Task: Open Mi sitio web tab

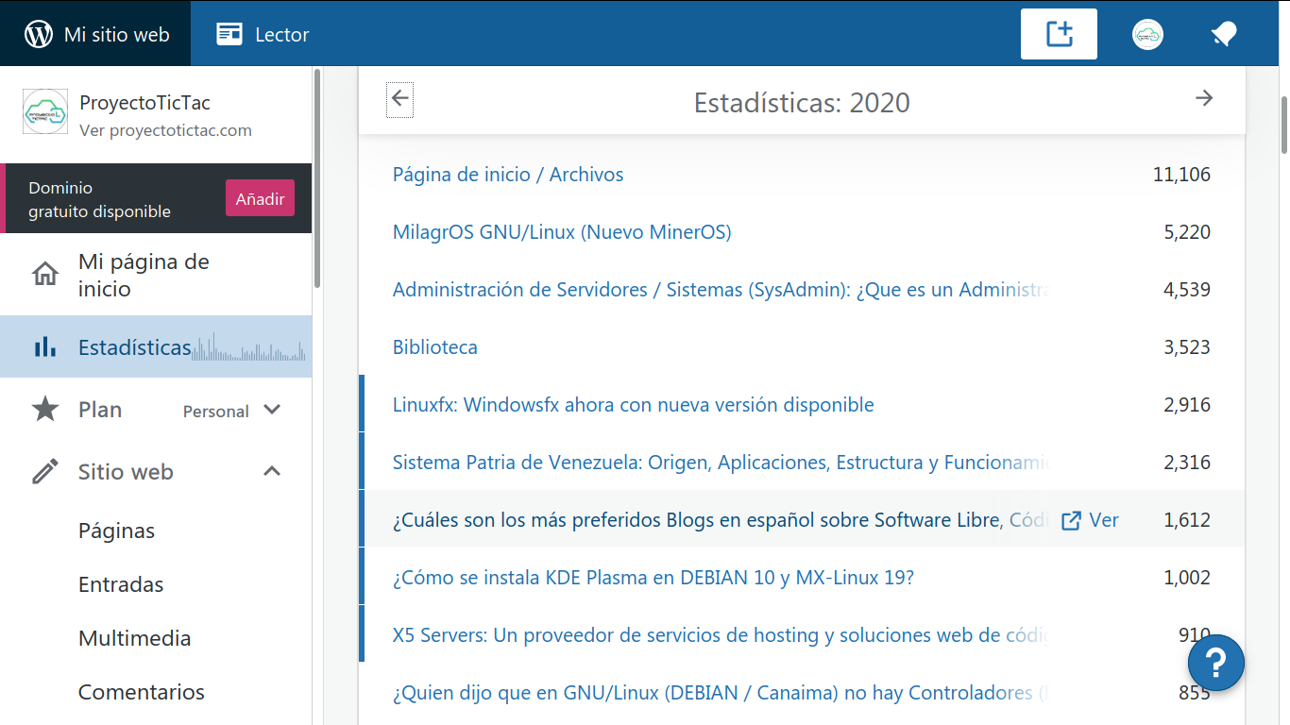Action: point(95,35)
